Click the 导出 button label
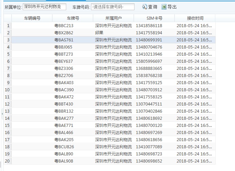Viewport: 235px width, 171px height. pos(172,7)
